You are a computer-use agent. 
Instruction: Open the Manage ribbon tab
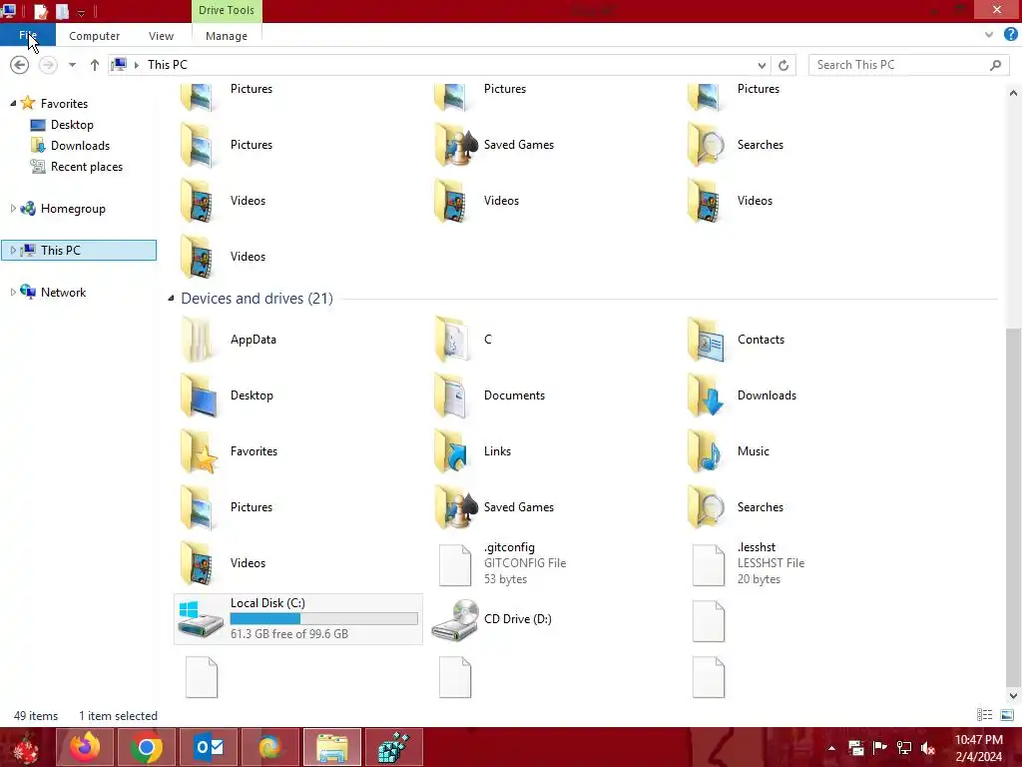227,36
